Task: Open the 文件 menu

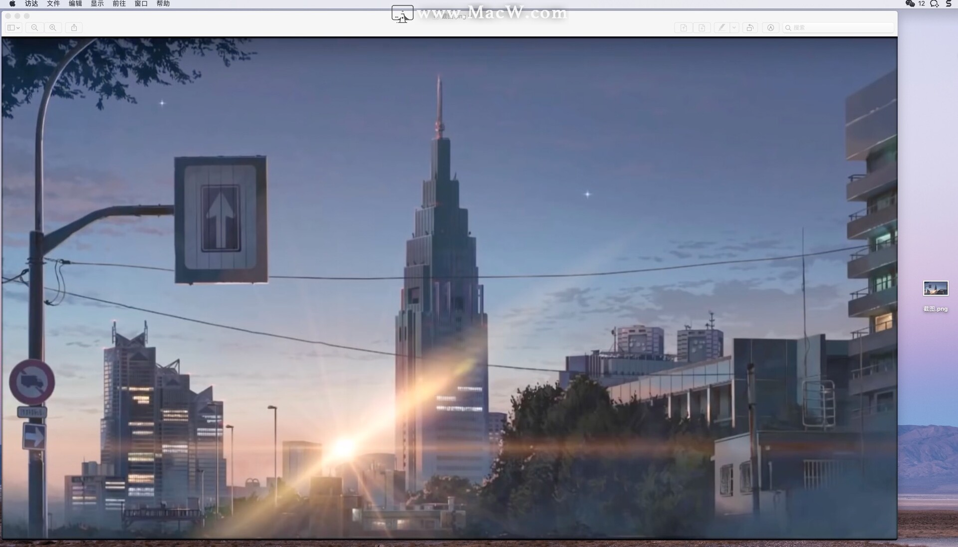Action: [53, 3]
